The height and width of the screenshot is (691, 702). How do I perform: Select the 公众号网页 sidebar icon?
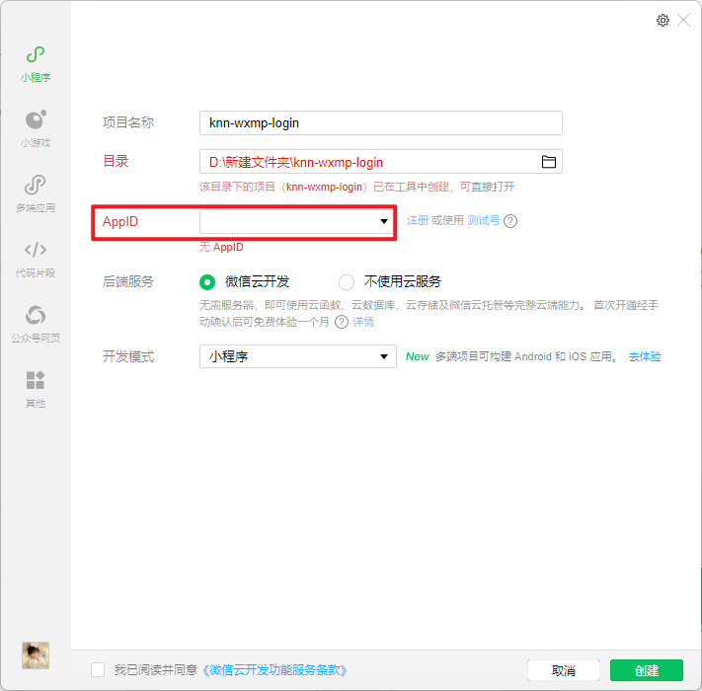[x=36, y=324]
